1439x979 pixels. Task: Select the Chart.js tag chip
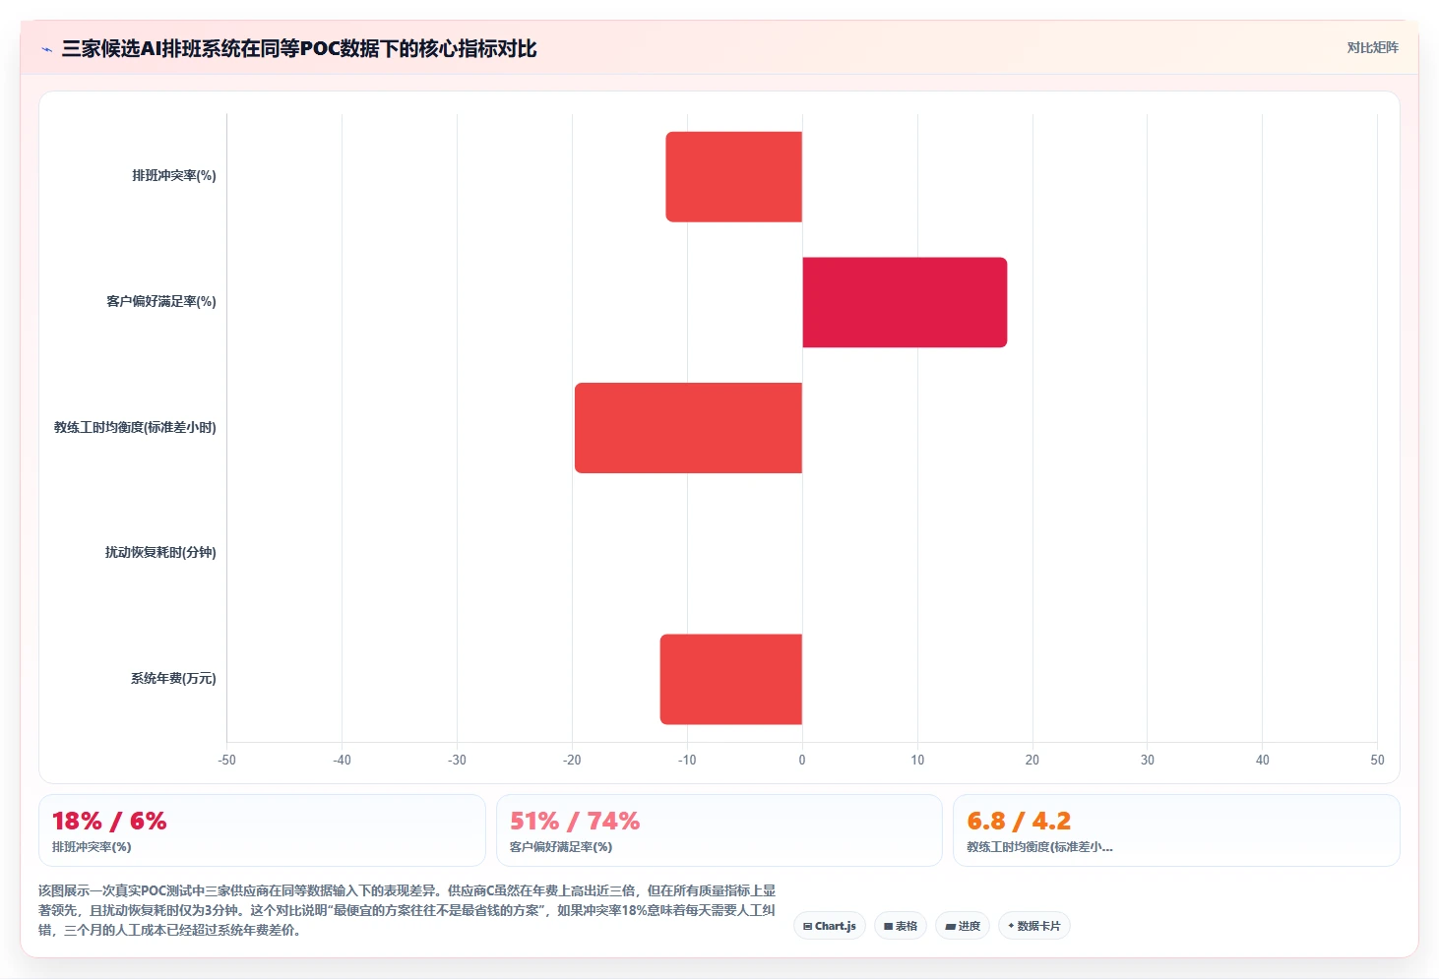pyautogui.click(x=830, y=926)
